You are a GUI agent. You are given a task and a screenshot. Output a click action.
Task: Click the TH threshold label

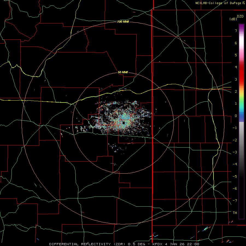point(235,213)
